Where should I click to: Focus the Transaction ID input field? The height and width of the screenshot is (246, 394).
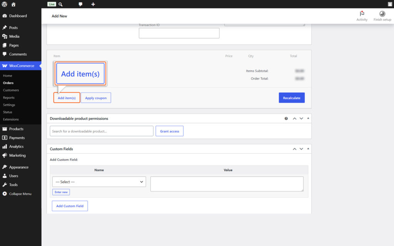(179, 33)
